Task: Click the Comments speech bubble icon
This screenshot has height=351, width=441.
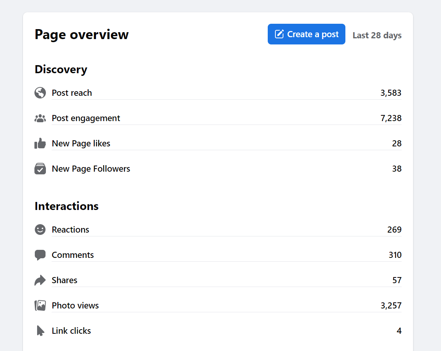Action: 40,255
